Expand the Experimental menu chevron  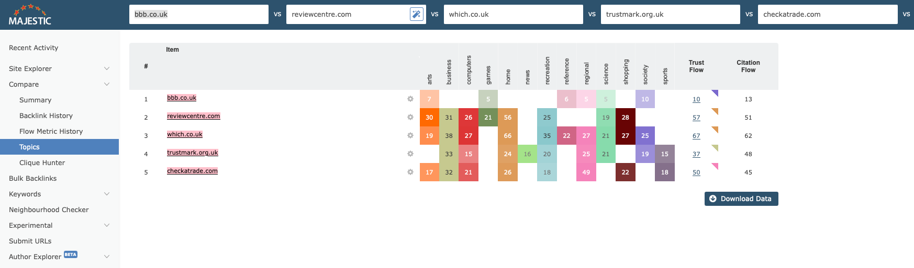click(107, 225)
